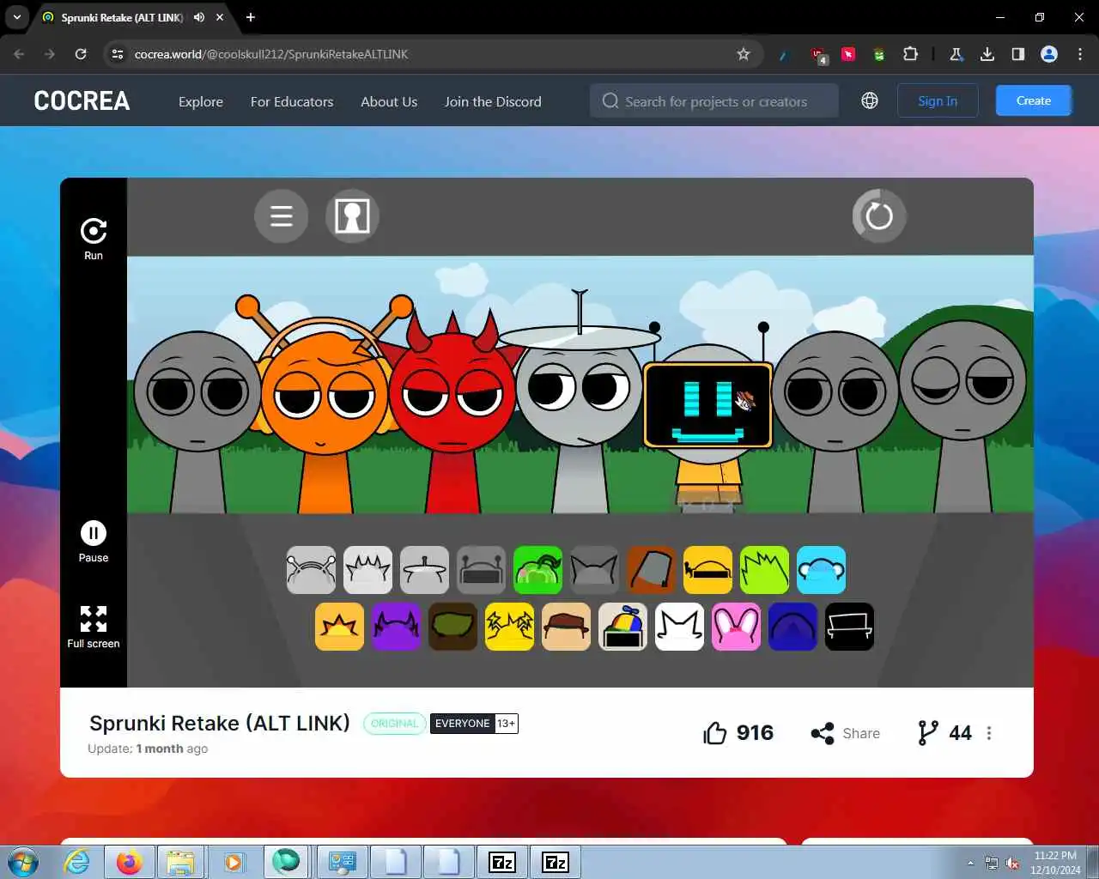
Task: Open the three-dot project options menu
Action: (989, 733)
